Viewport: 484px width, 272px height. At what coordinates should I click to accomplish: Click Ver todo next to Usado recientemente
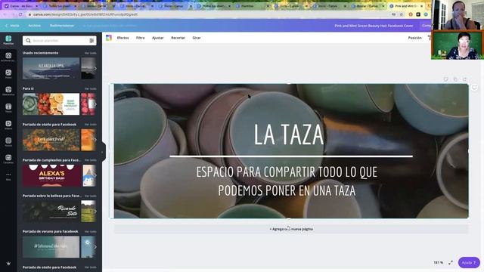[91, 53]
